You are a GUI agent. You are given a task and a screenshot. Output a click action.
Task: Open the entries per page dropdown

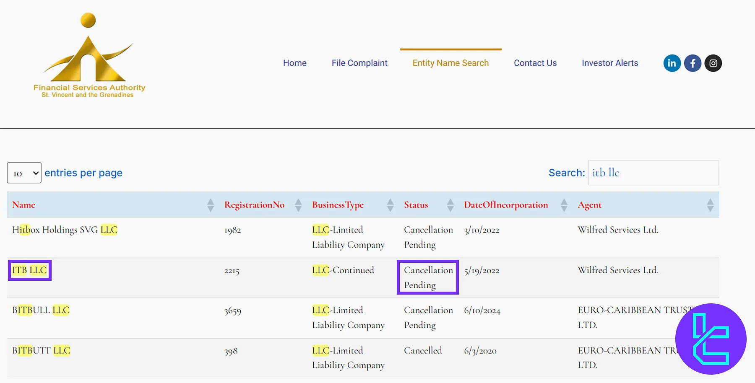pyautogui.click(x=24, y=173)
